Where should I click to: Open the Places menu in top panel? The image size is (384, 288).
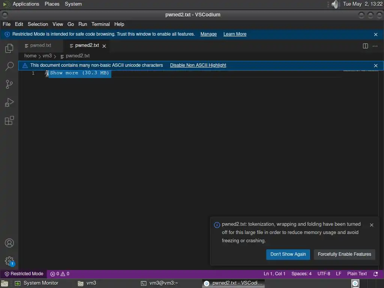[52, 4]
